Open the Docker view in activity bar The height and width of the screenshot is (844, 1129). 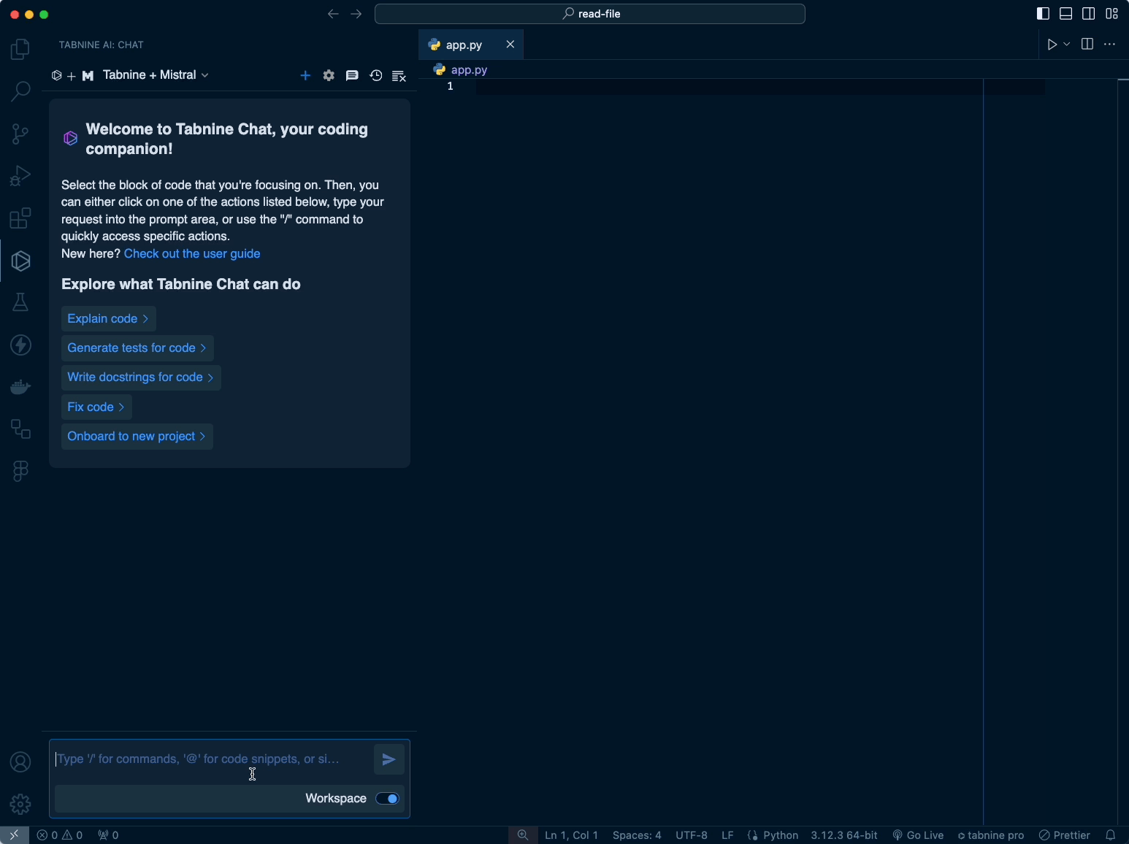pyautogui.click(x=20, y=386)
